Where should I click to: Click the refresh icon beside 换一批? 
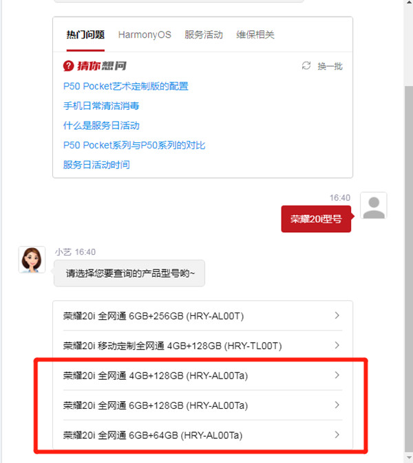[x=306, y=65]
